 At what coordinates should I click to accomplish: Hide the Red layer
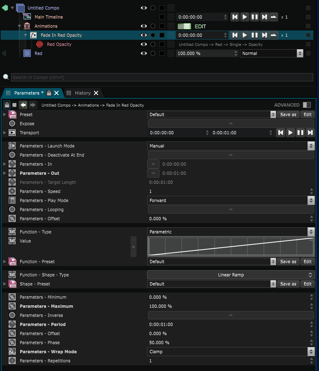point(144,53)
